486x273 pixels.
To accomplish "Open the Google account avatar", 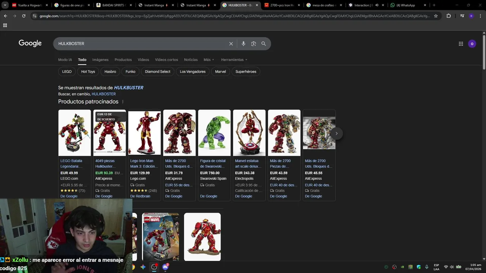I will coord(472,44).
